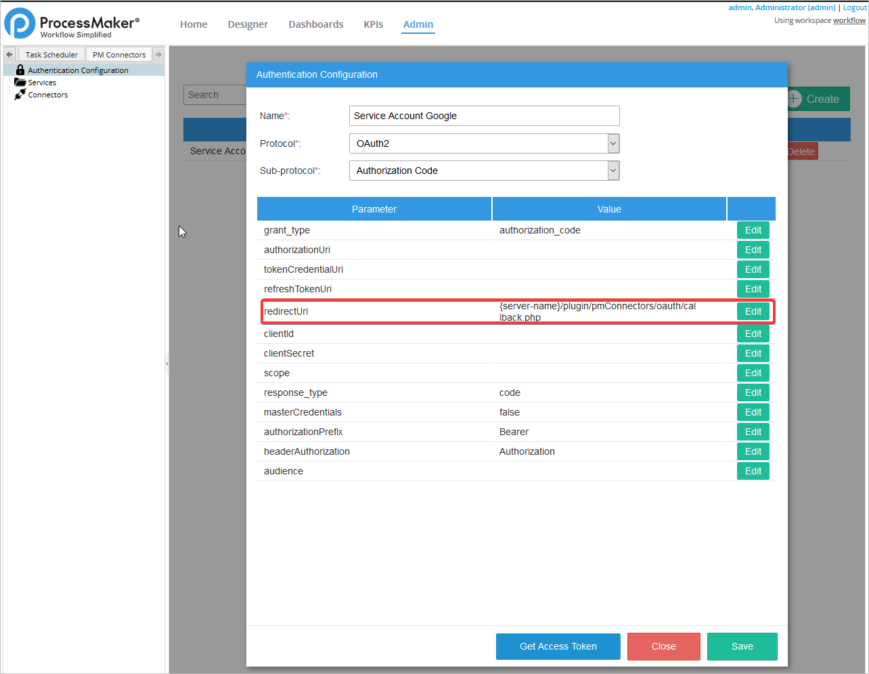
Task: Click the right tab scroll arrow
Action: [x=158, y=54]
